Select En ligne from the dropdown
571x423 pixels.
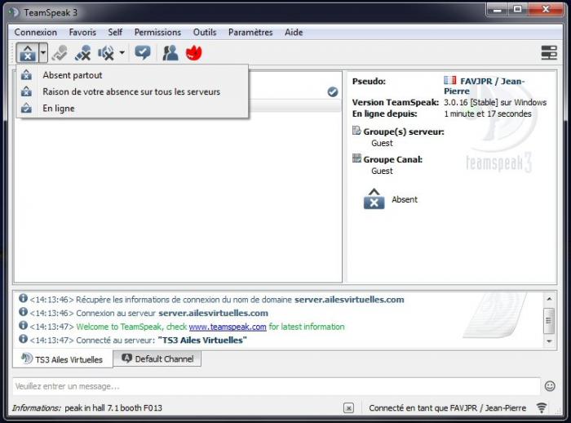coord(132,109)
